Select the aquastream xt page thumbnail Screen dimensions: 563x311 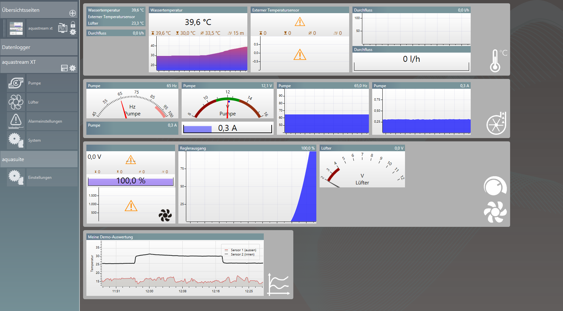[x=16, y=28]
